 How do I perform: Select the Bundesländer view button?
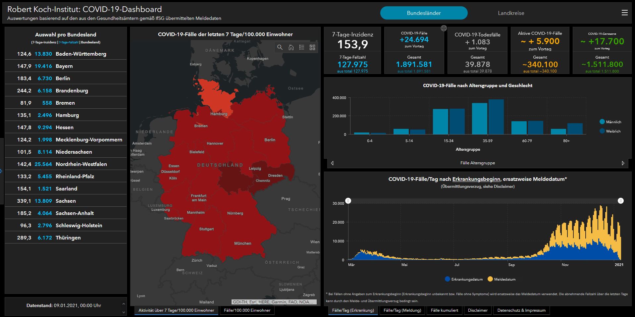pos(424,13)
